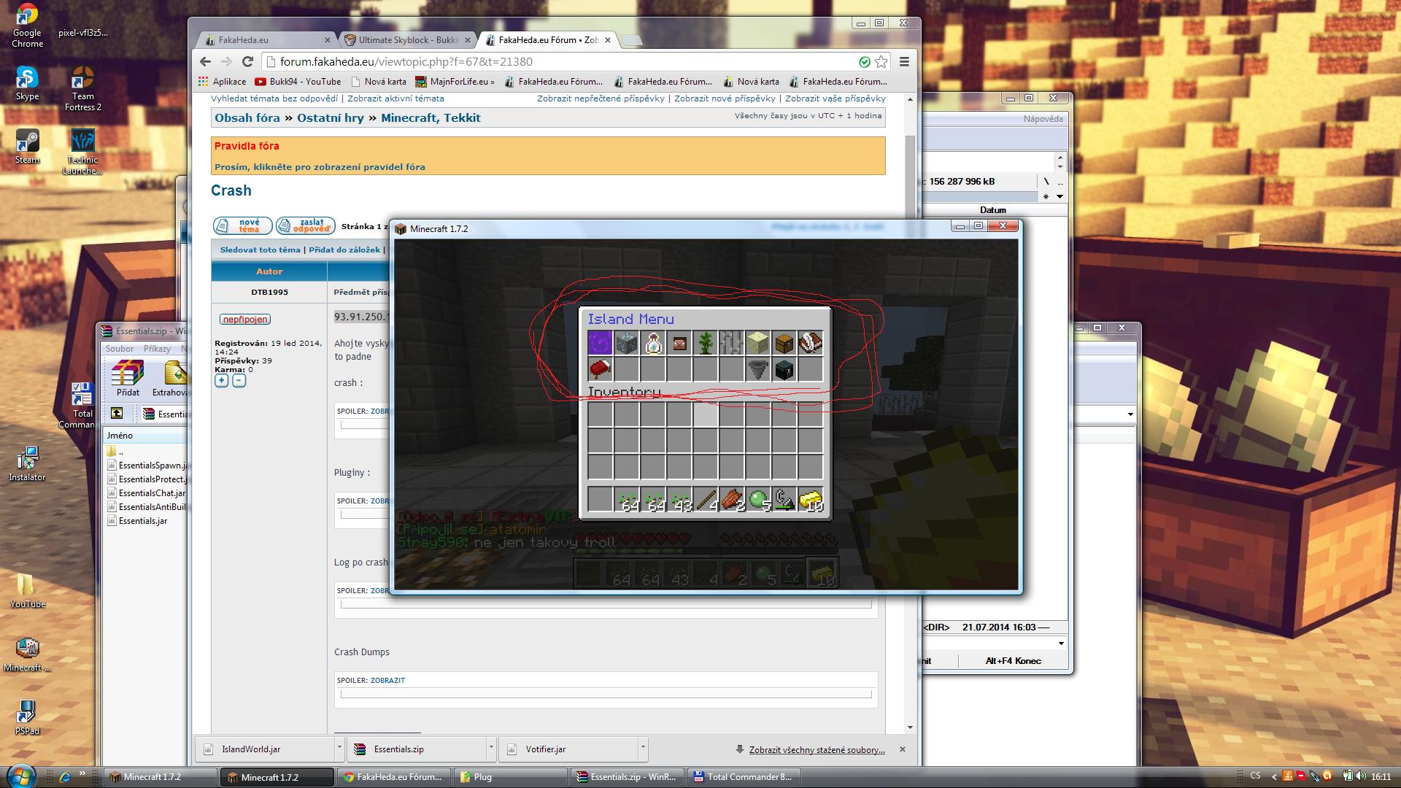Reload the FakaHeda forum page
The height and width of the screenshot is (788, 1401).
click(247, 62)
